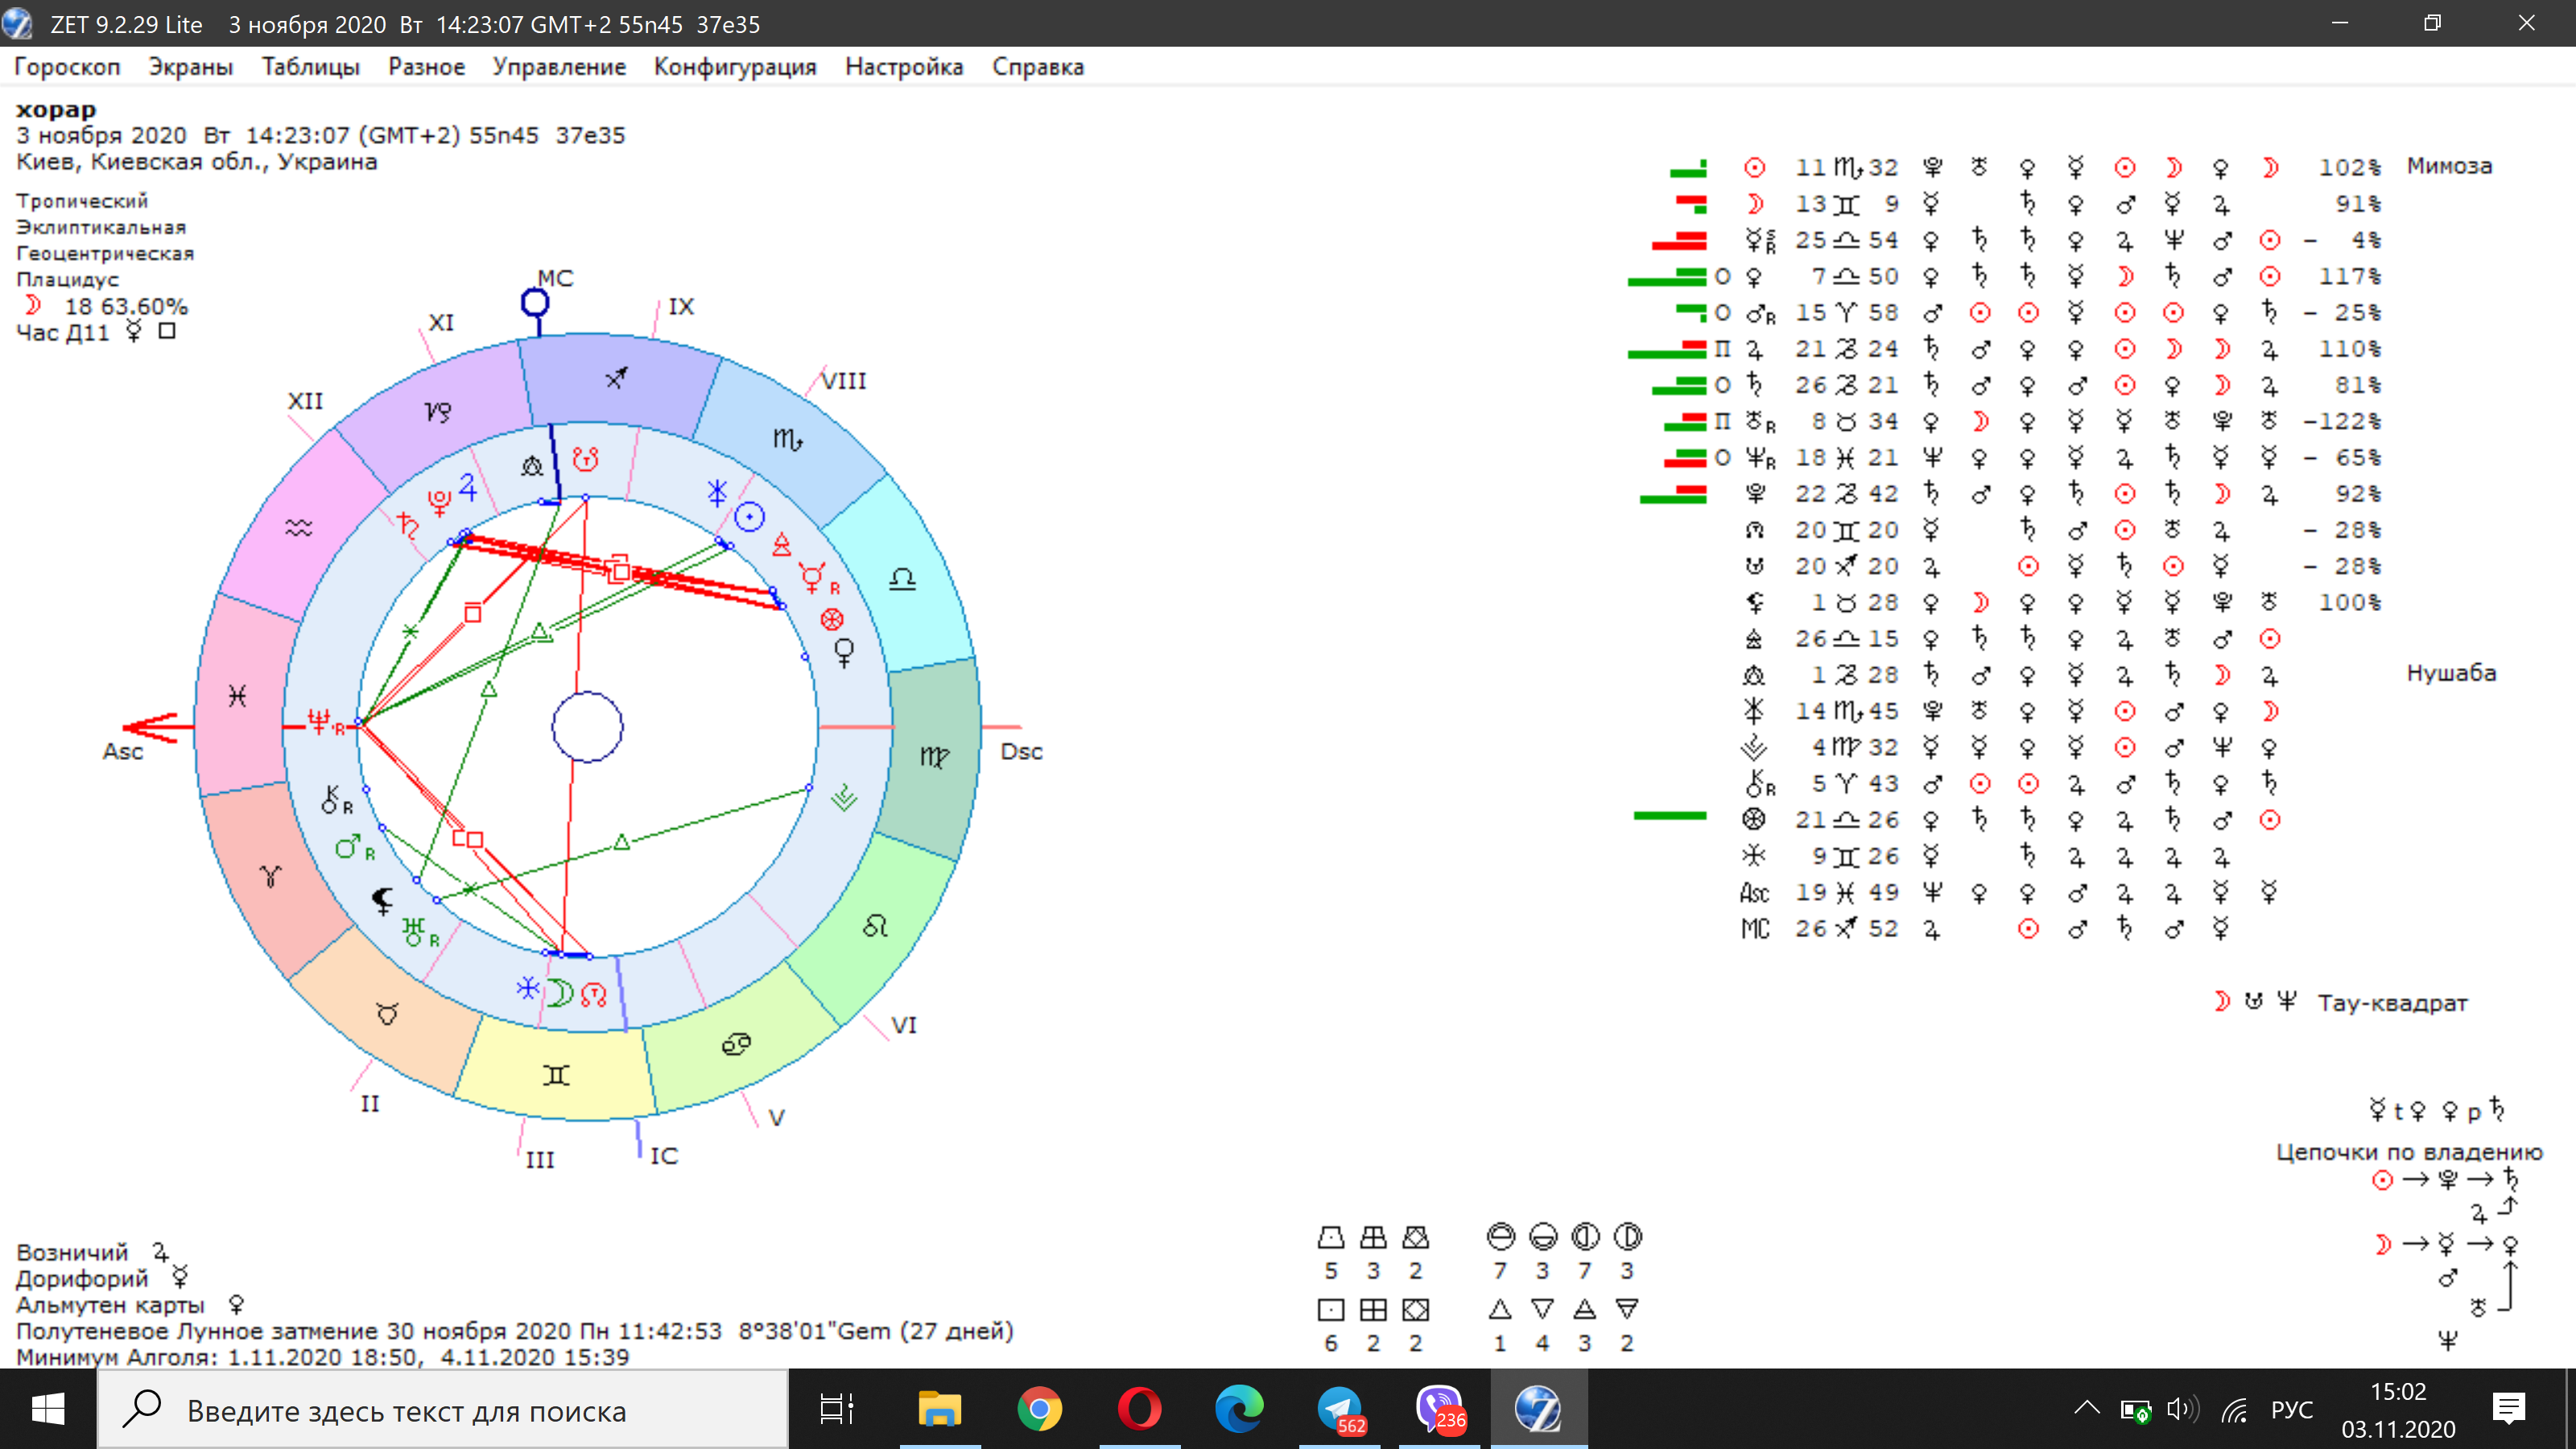Screen dimensions: 2576x1449
Task: Click the Sun symbol in the chart wheel
Action: tap(749, 517)
